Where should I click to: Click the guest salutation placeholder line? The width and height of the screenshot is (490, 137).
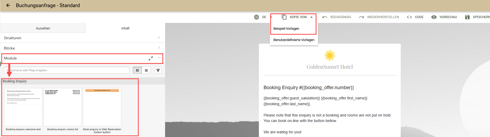315,101
